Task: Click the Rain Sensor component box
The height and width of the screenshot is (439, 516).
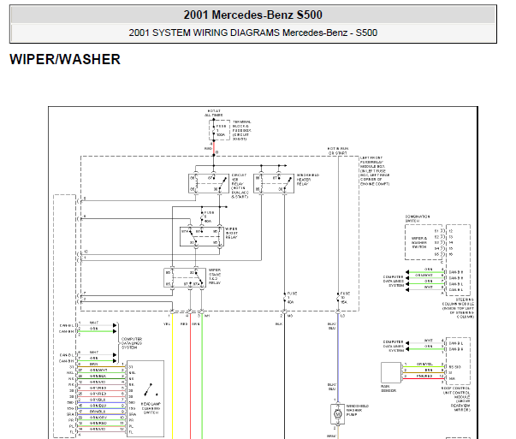Action: [x=391, y=372]
